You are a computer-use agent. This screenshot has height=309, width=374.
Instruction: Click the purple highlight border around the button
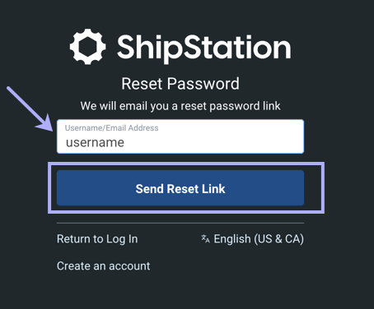coord(186,164)
